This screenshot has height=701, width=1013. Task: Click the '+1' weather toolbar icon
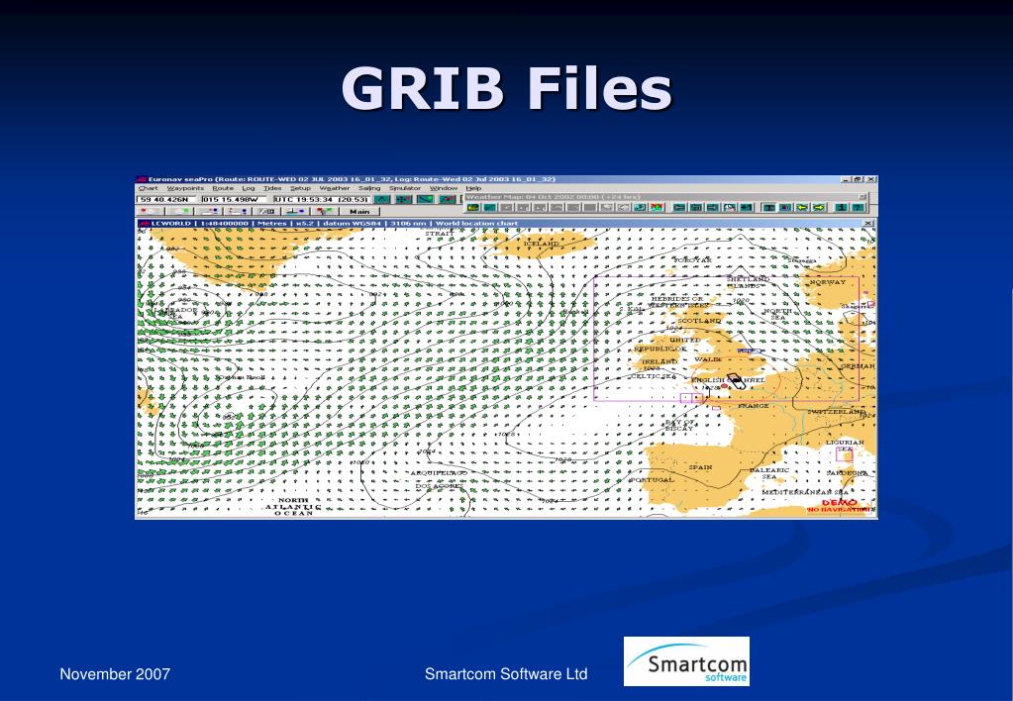747,207
